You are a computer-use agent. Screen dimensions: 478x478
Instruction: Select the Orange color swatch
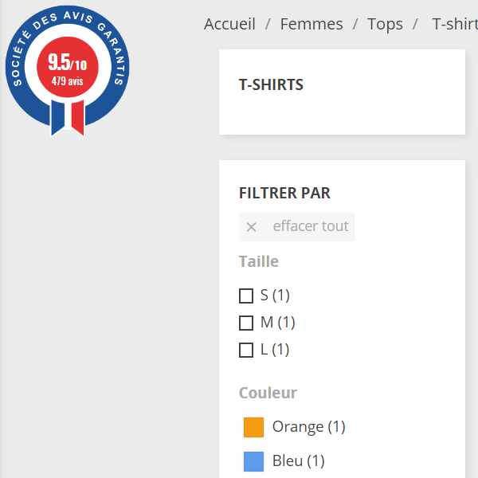click(253, 427)
